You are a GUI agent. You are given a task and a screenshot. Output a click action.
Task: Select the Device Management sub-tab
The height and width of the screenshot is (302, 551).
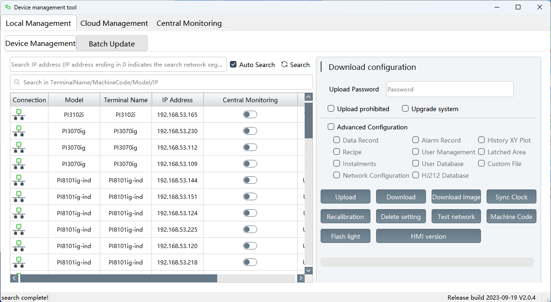click(x=40, y=44)
